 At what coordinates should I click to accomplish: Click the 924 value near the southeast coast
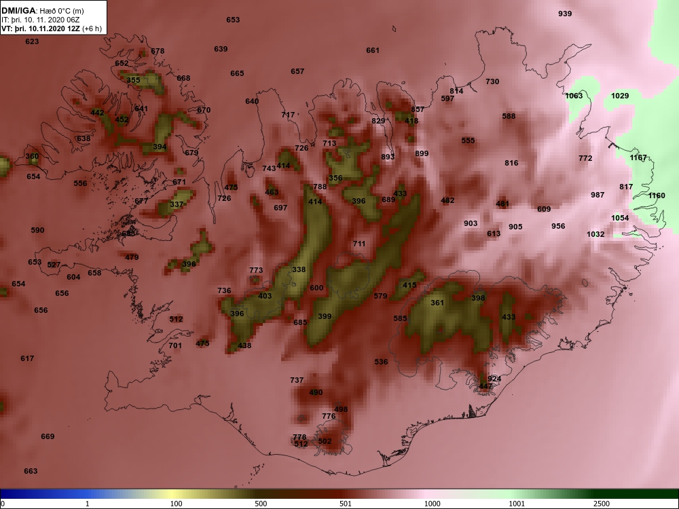[x=494, y=379]
